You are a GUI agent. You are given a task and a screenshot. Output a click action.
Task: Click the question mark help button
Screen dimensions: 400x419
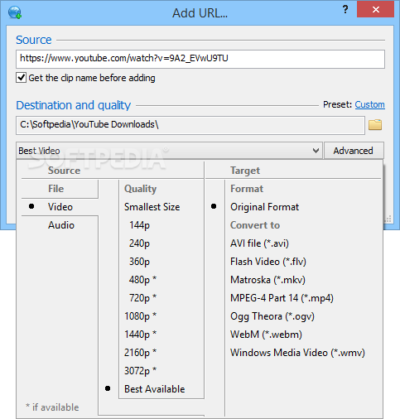pyautogui.click(x=345, y=10)
